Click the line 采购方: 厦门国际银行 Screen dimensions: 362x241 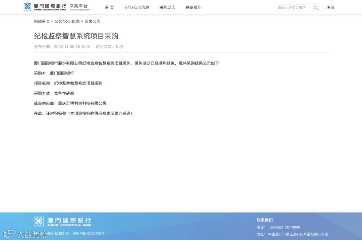[x=54, y=74]
